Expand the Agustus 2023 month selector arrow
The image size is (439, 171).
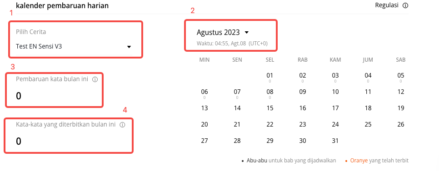click(x=247, y=32)
